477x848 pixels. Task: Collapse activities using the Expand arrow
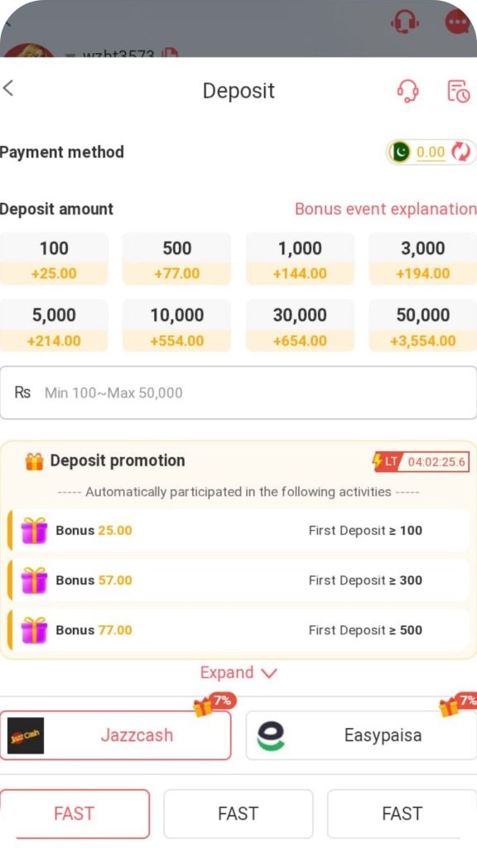pos(267,673)
